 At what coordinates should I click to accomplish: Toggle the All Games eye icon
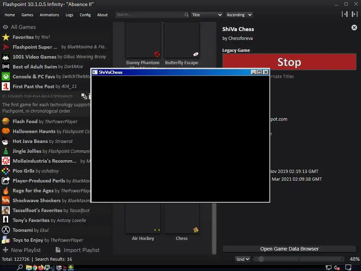coord(5,27)
